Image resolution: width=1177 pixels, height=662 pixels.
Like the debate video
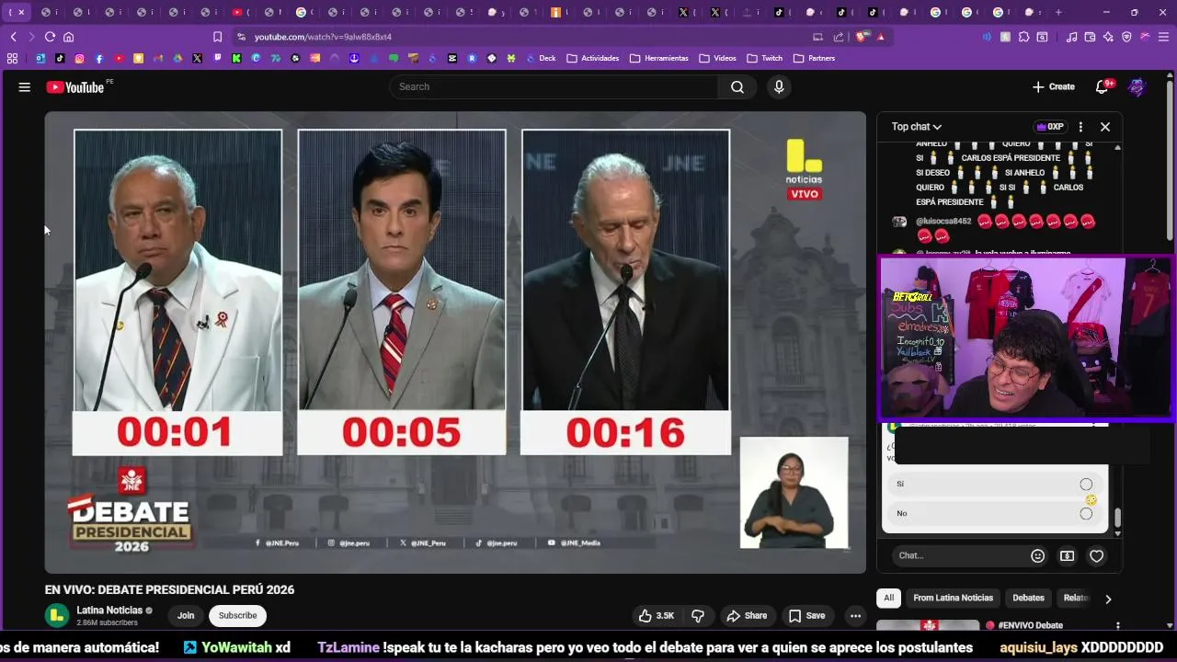pos(657,616)
